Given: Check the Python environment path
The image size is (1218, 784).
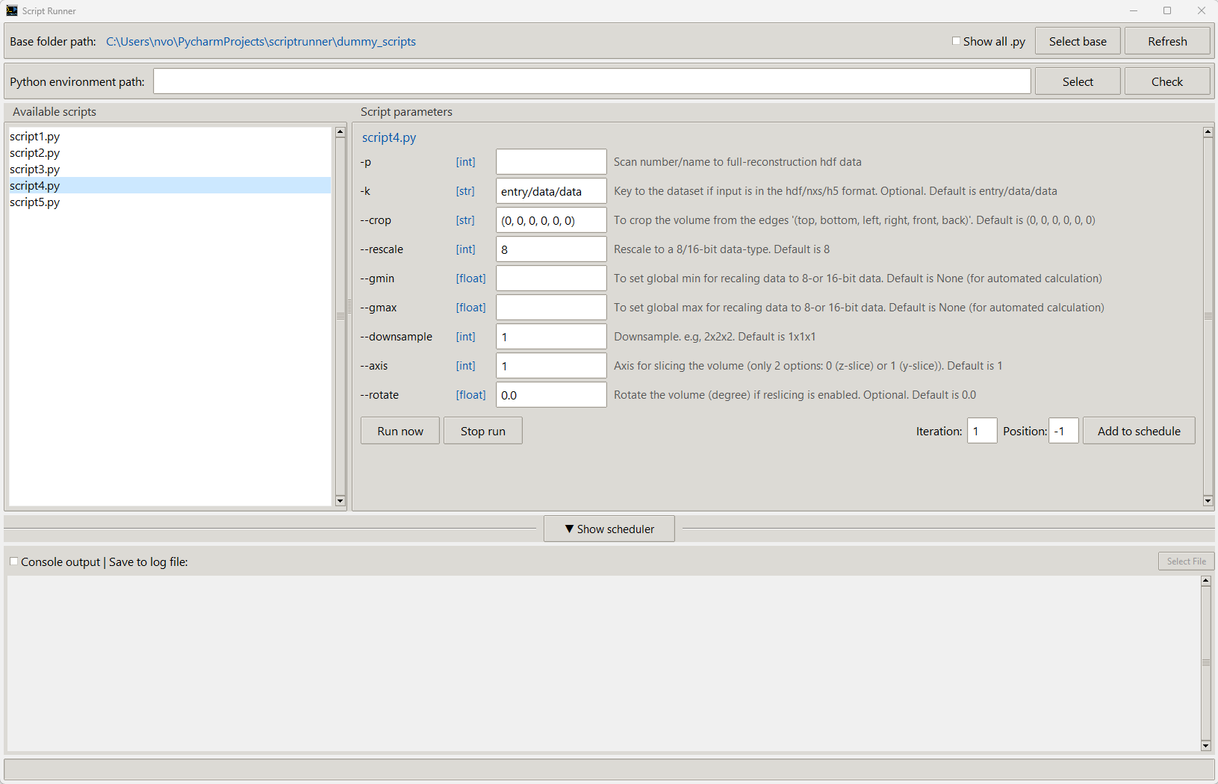Looking at the screenshot, I should (x=1167, y=81).
